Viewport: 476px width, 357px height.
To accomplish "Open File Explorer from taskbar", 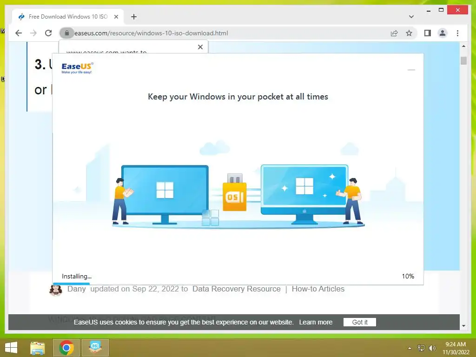I will click(x=38, y=348).
